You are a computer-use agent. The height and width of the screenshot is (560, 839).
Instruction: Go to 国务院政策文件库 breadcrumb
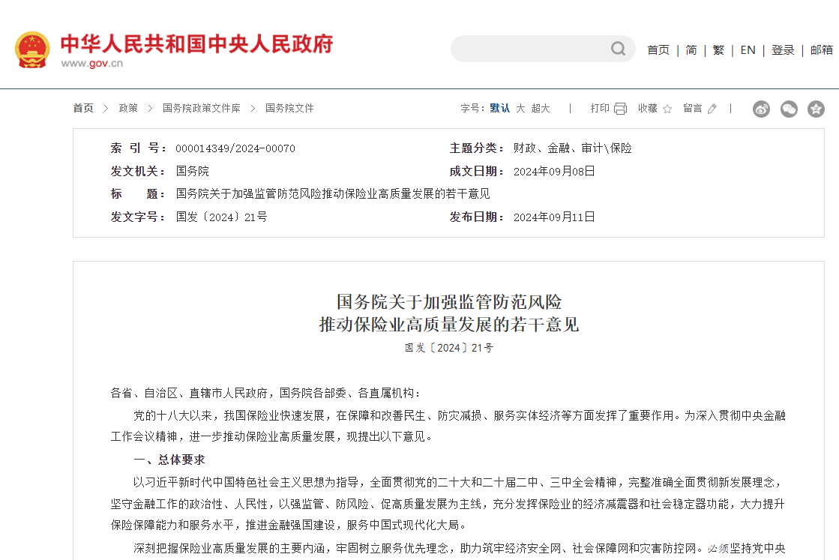point(202,108)
